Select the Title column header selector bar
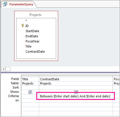Screen dimensions: 120x117 click(x=30, y=76)
